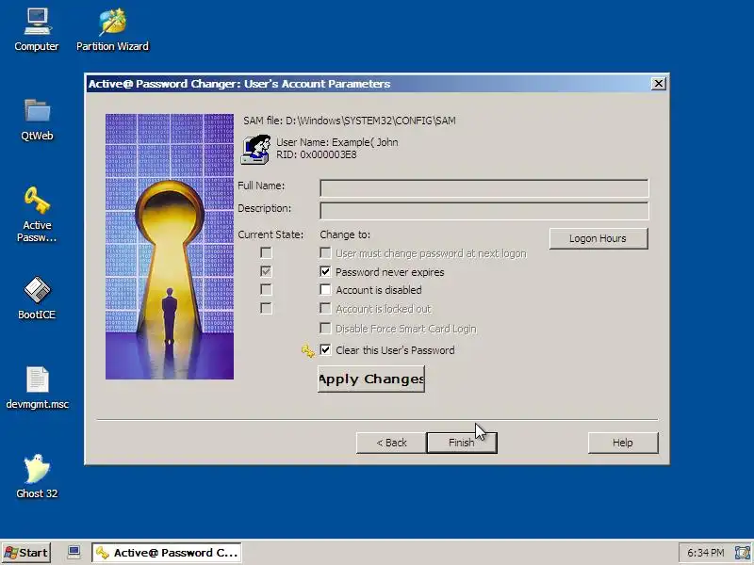Open the Logon Hours settings
The image size is (754, 565).
tap(598, 239)
